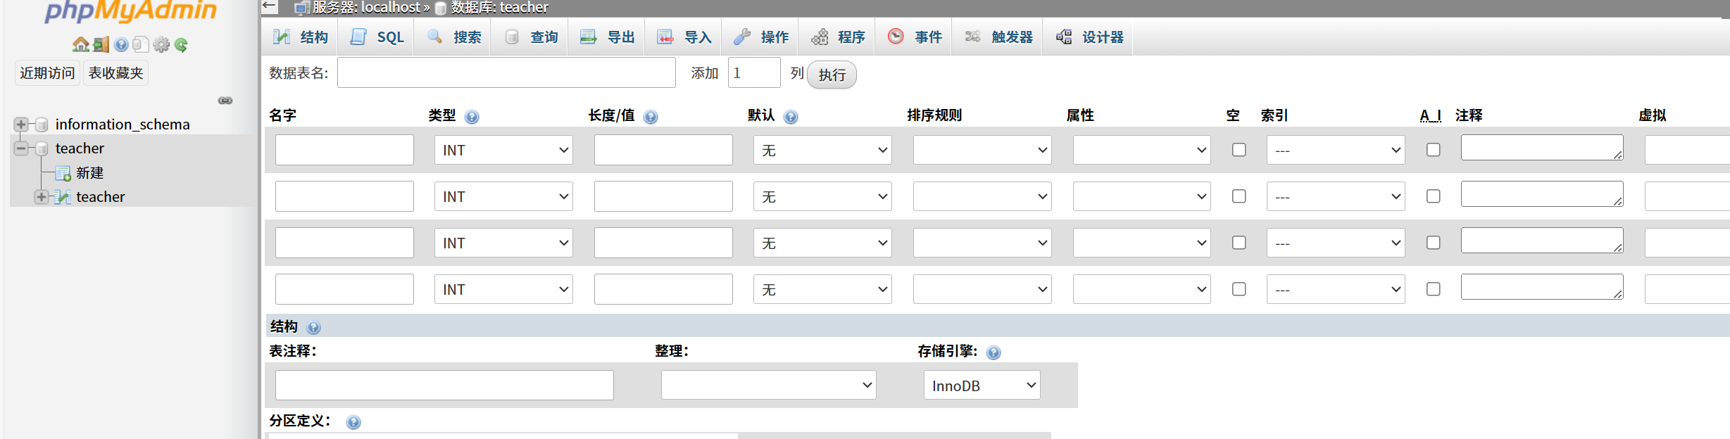Check the 空 (null) checkbox in first row

(1239, 150)
